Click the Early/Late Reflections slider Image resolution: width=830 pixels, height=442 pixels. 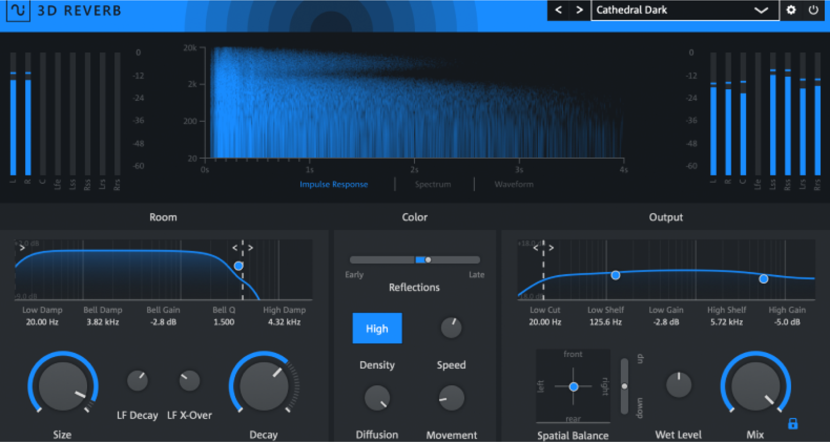(414, 260)
